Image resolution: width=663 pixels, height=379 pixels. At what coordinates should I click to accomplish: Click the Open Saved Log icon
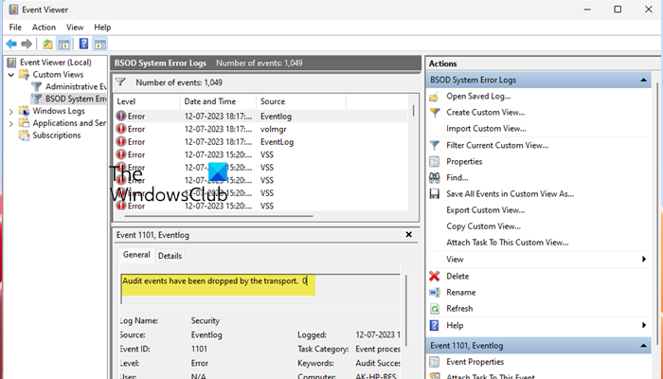(435, 97)
